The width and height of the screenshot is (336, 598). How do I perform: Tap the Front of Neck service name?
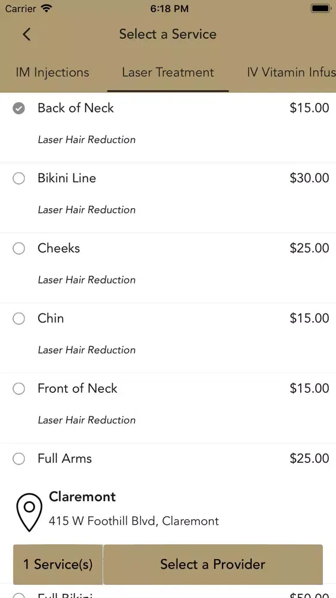tap(77, 388)
